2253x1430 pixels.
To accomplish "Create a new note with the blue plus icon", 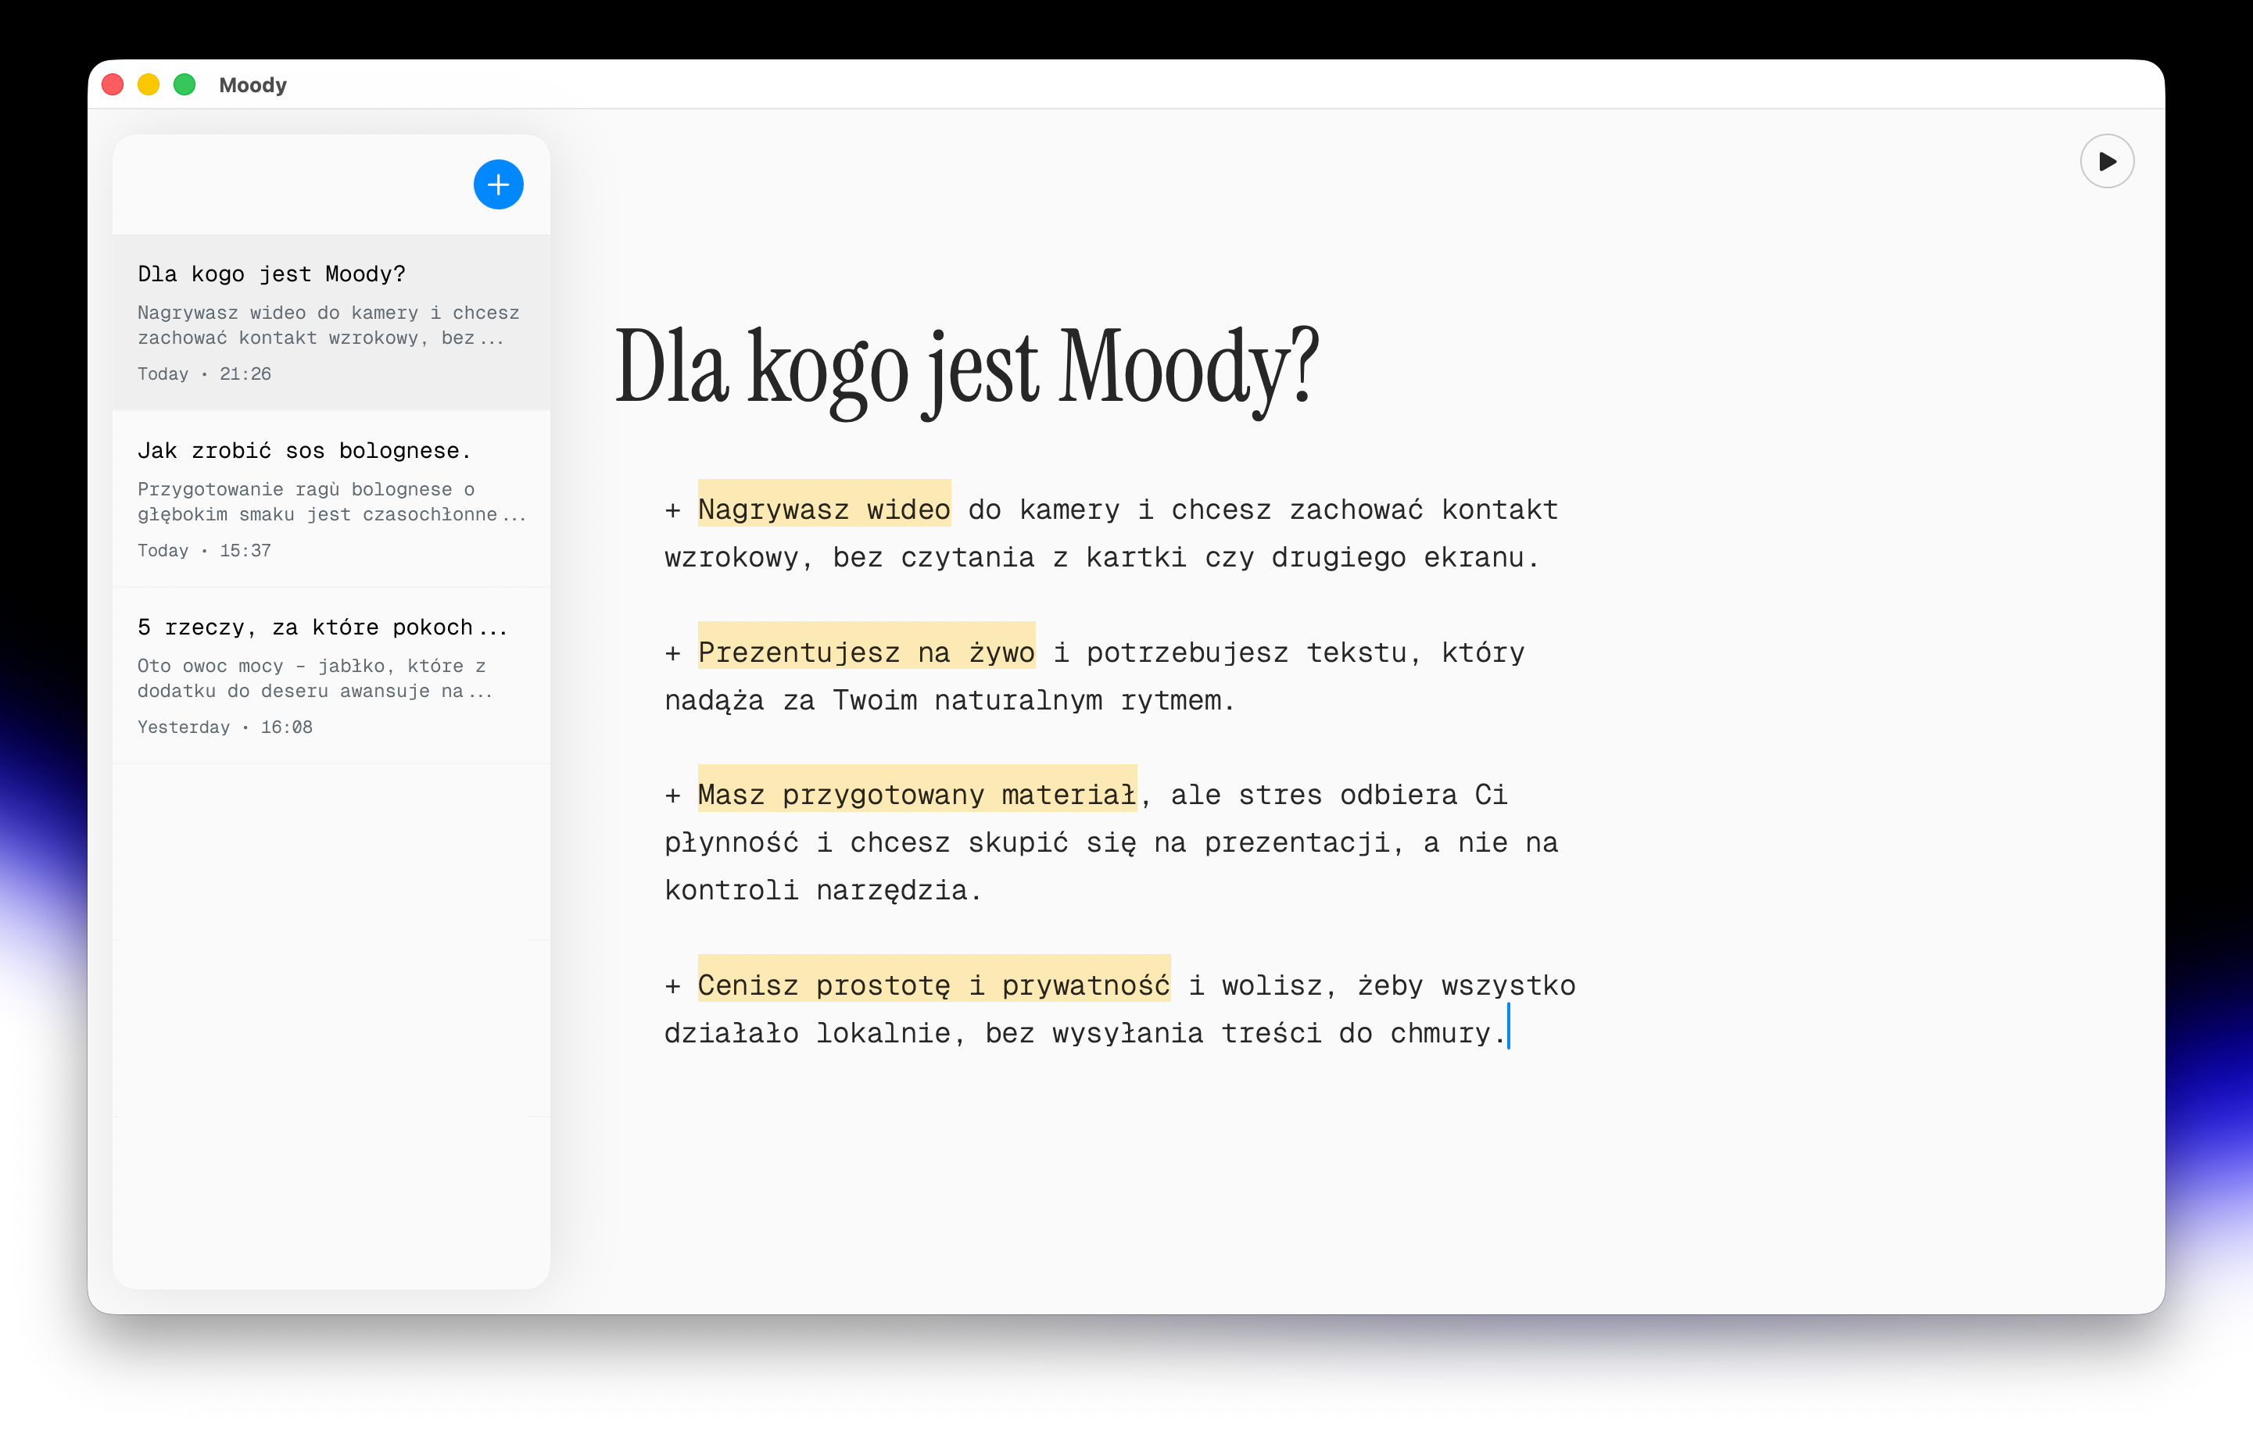I will point(498,184).
